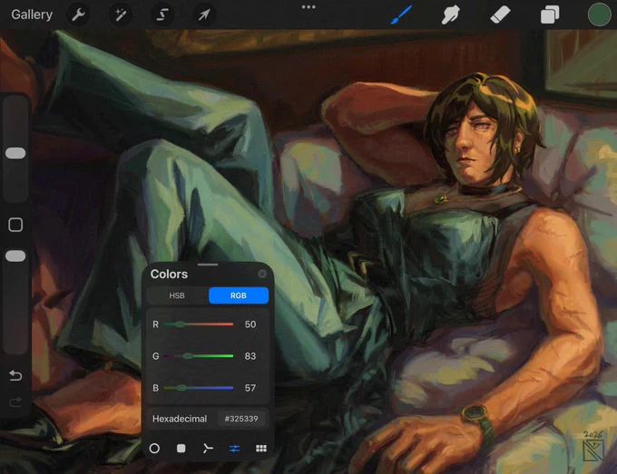Screen dimensions: 617x474
Task: Close the Colors panel
Action: point(262,274)
